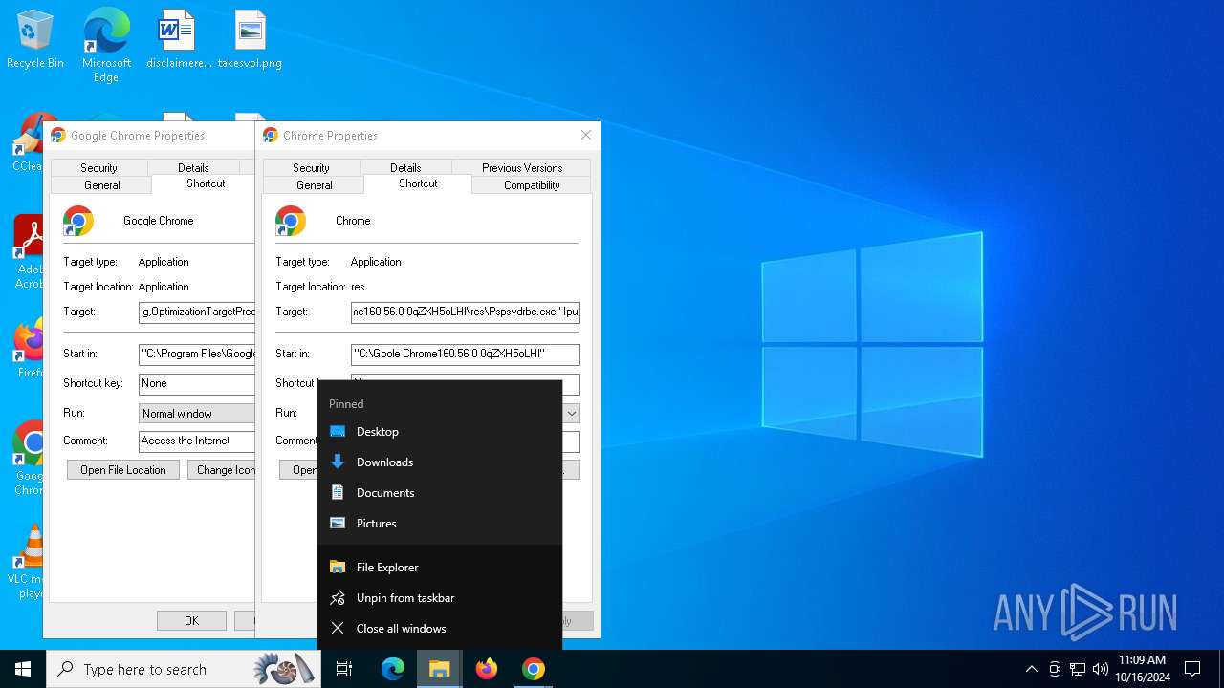The height and width of the screenshot is (688, 1224).
Task: Select Shortcut tab in Google Chrome Properties
Action: point(204,183)
